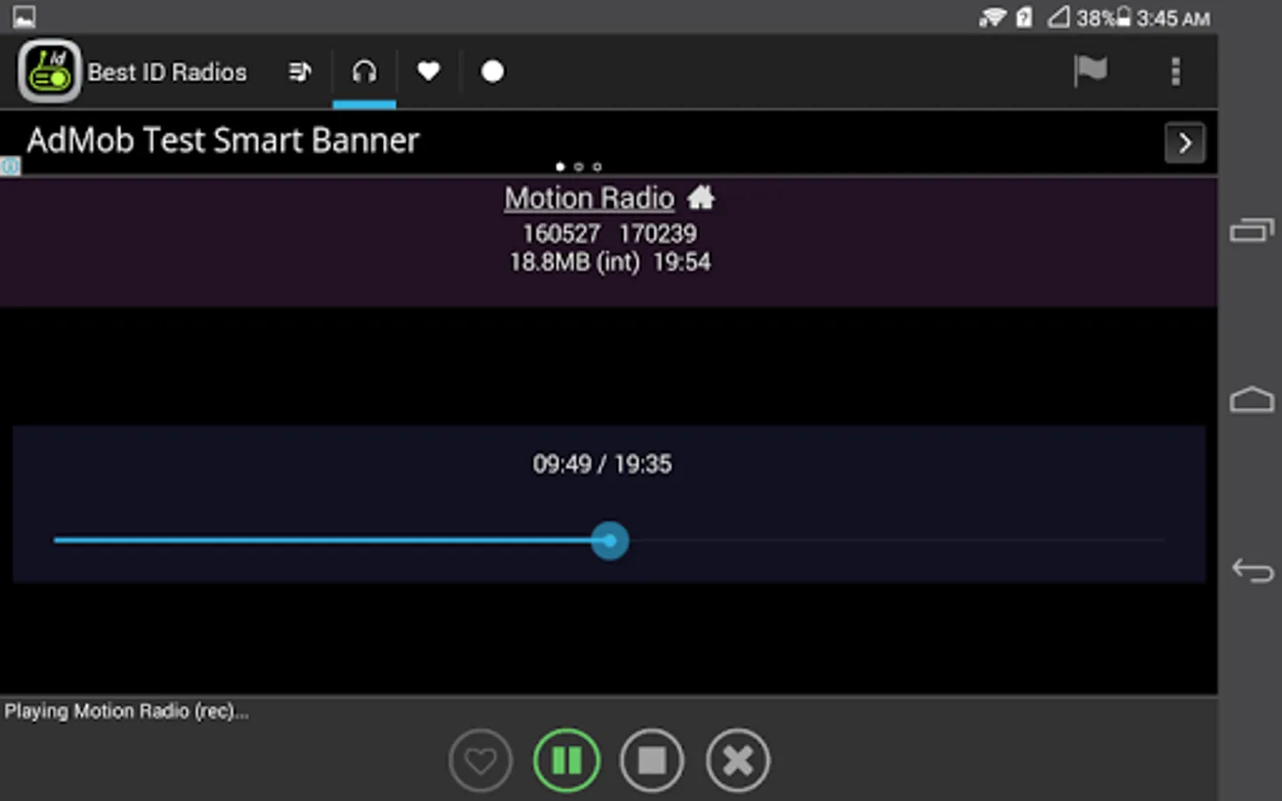Tap the home icon beside Motion Radio

(701, 197)
